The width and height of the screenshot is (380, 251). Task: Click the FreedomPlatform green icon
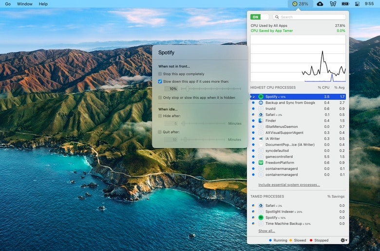click(x=261, y=162)
